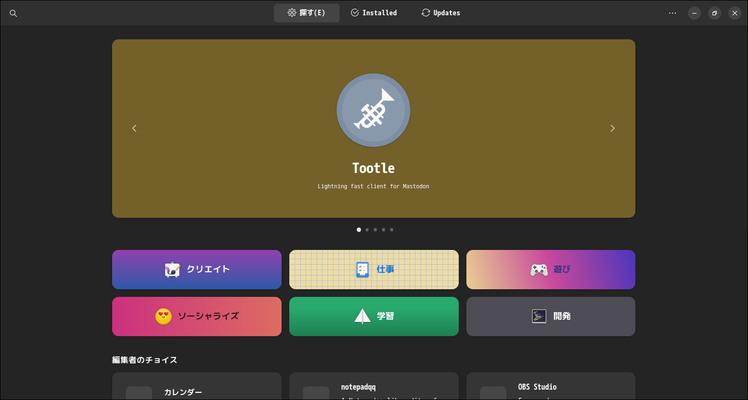Screen dimensions: 748x400
Task: Open the three-dot main menu
Action: click(673, 13)
